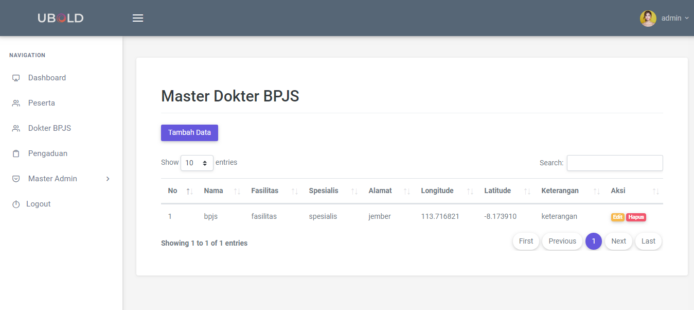
Task: Click the Tambah Data button
Action: click(189, 132)
